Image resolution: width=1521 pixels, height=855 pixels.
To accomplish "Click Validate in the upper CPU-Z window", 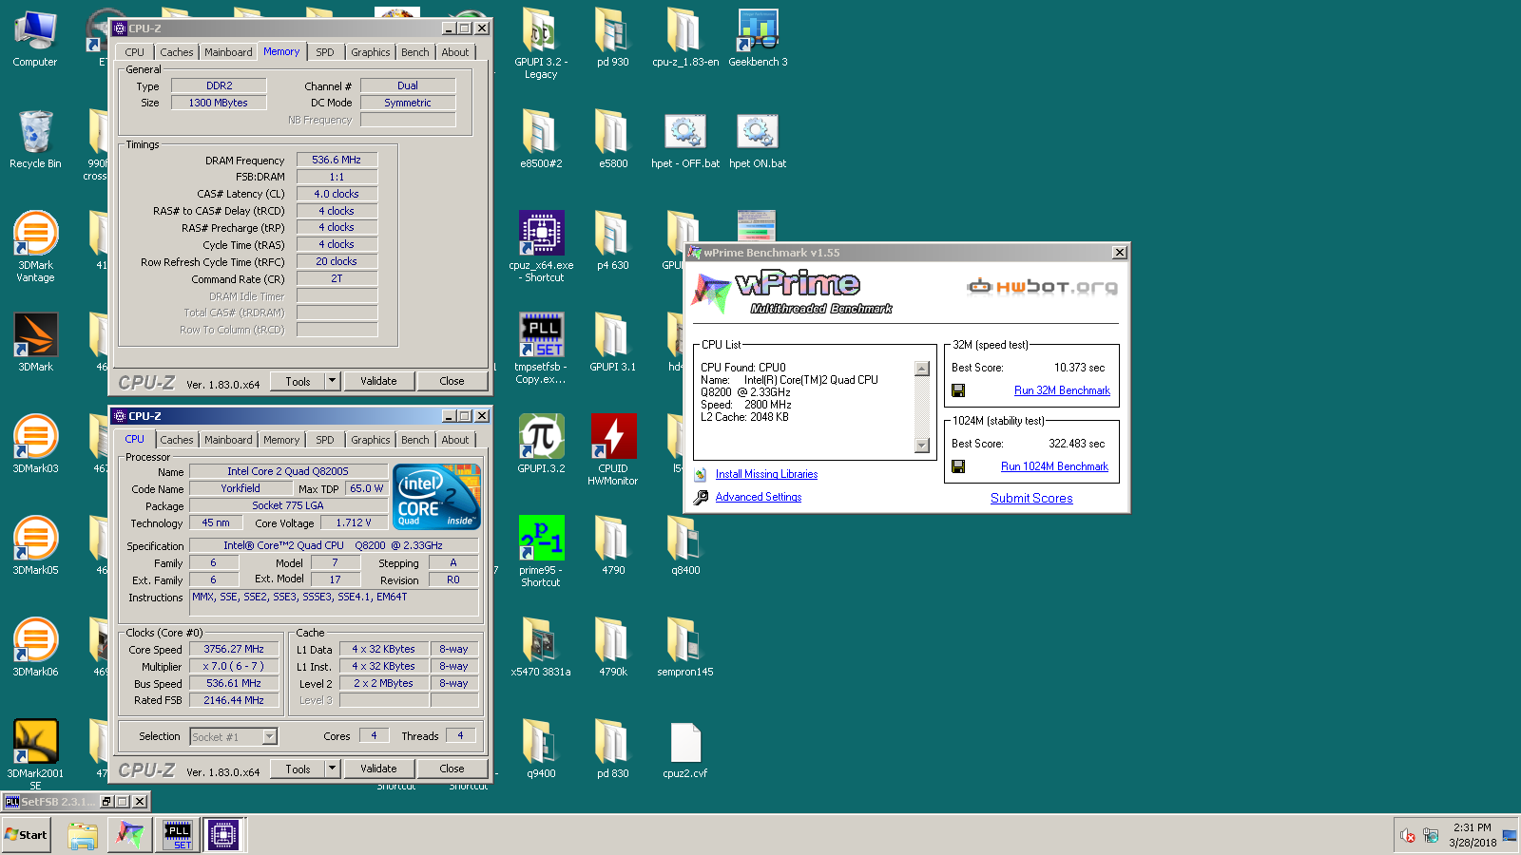I will [378, 381].
